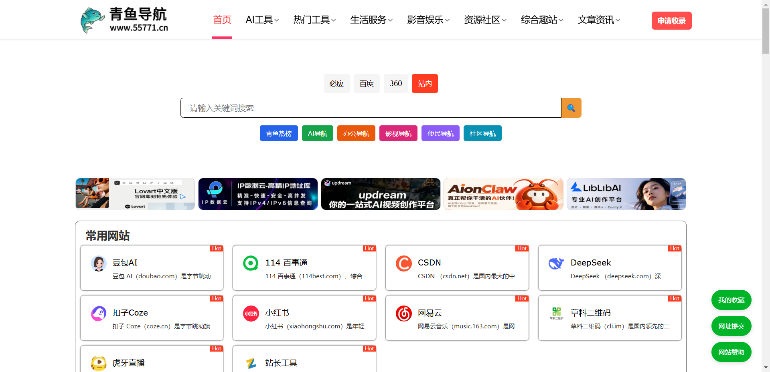The height and width of the screenshot is (372, 770).
Task: Click the 站长工具 icon
Action: point(251,364)
